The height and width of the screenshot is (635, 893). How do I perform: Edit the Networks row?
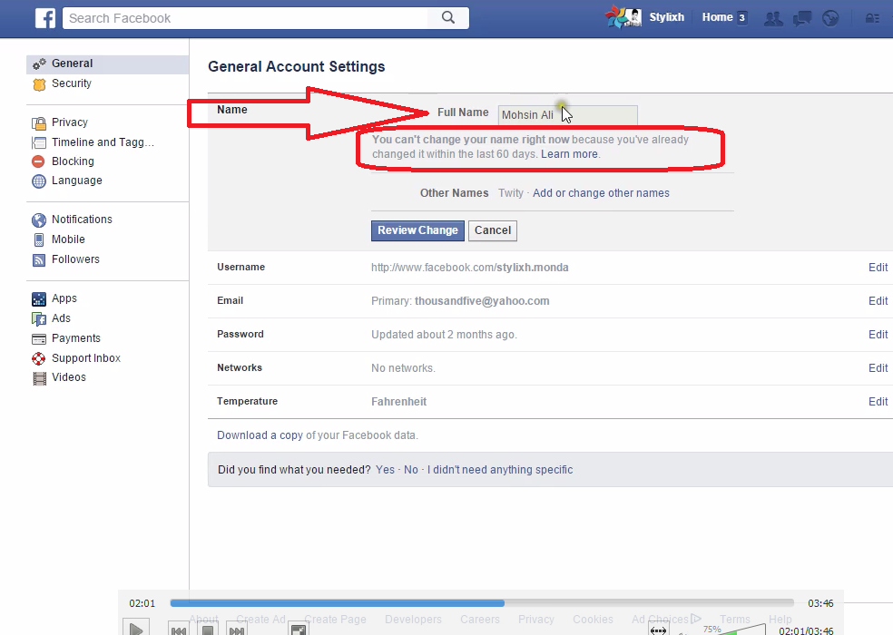click(x=878, y=368)
